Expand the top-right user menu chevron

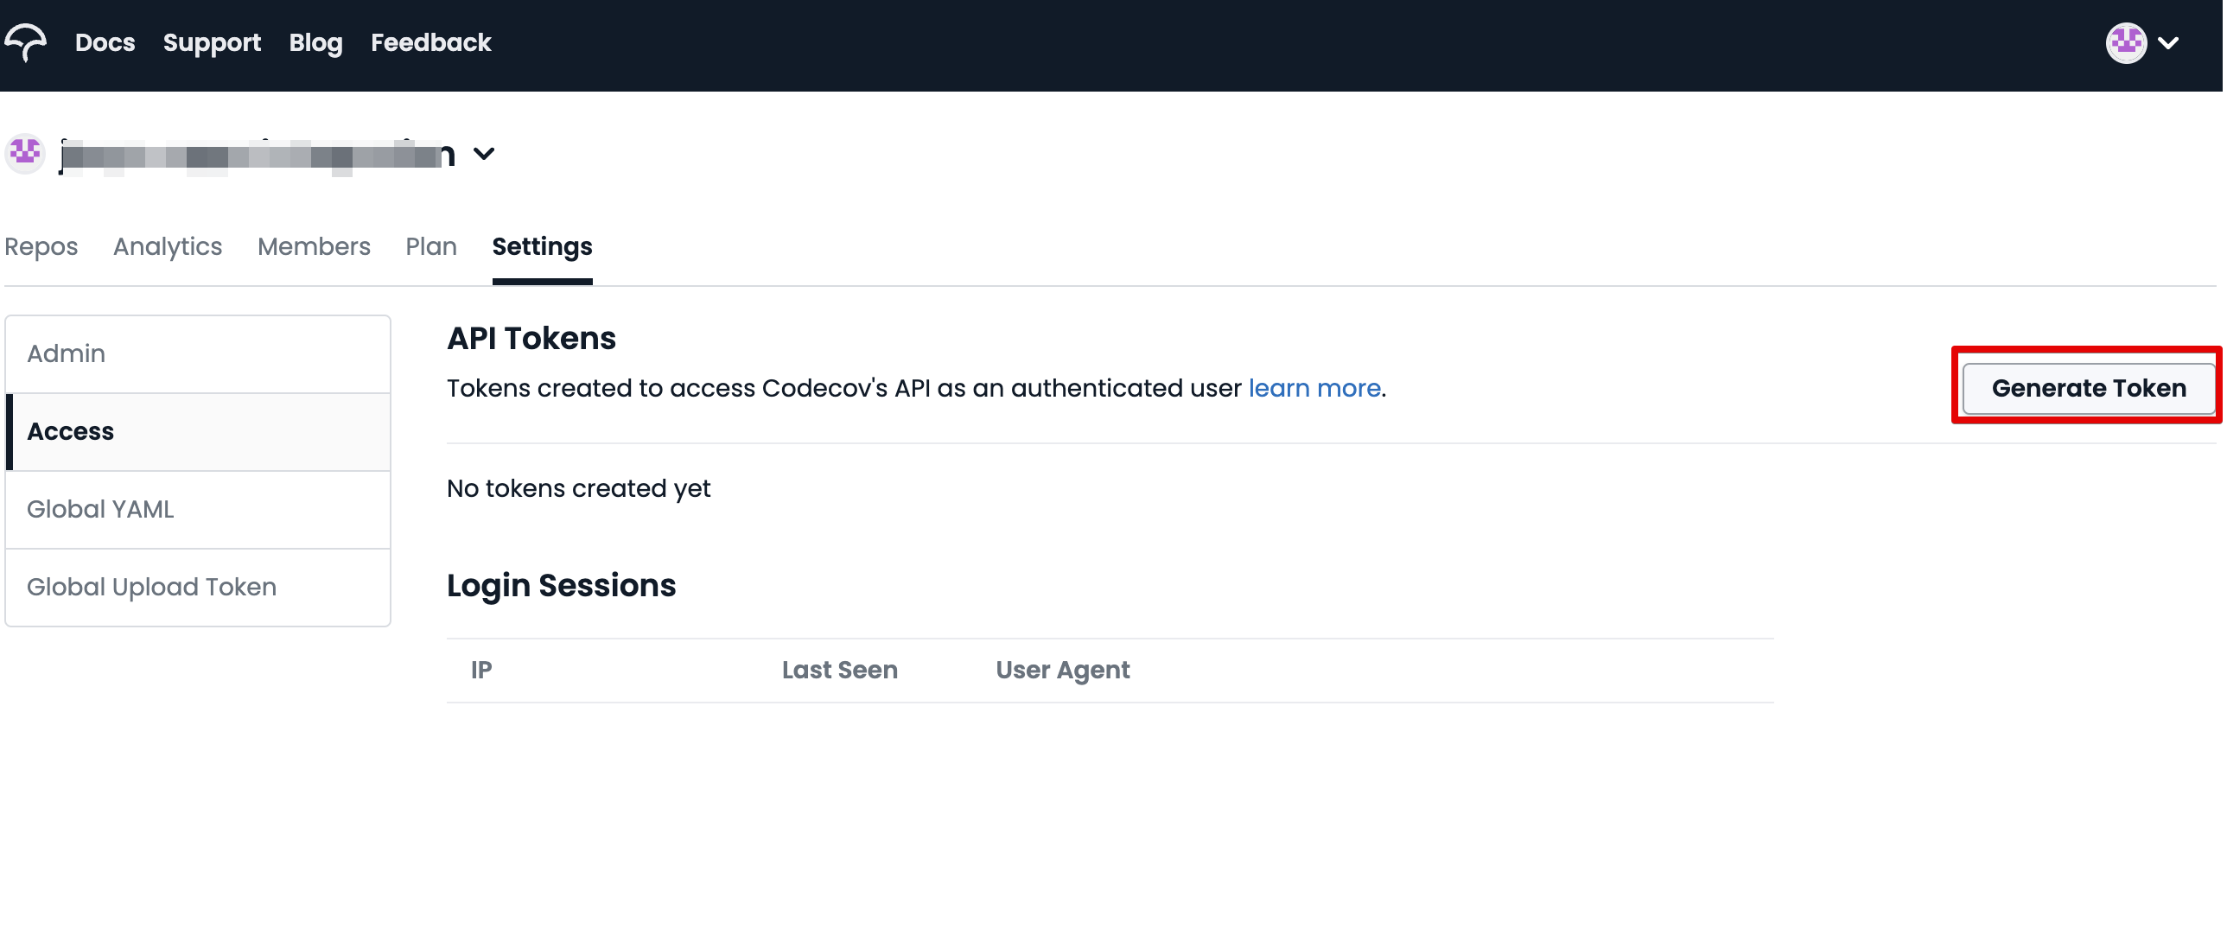click(x=2168, y=42)
